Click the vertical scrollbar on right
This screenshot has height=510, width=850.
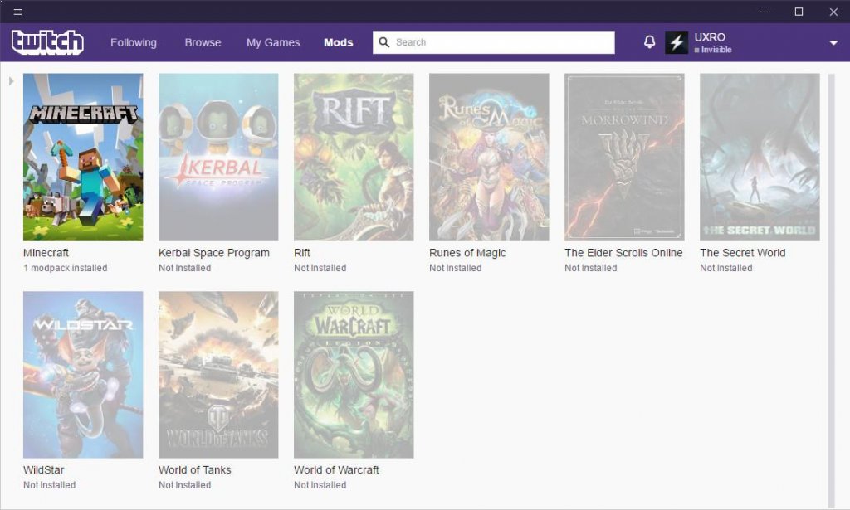[831, 289]
